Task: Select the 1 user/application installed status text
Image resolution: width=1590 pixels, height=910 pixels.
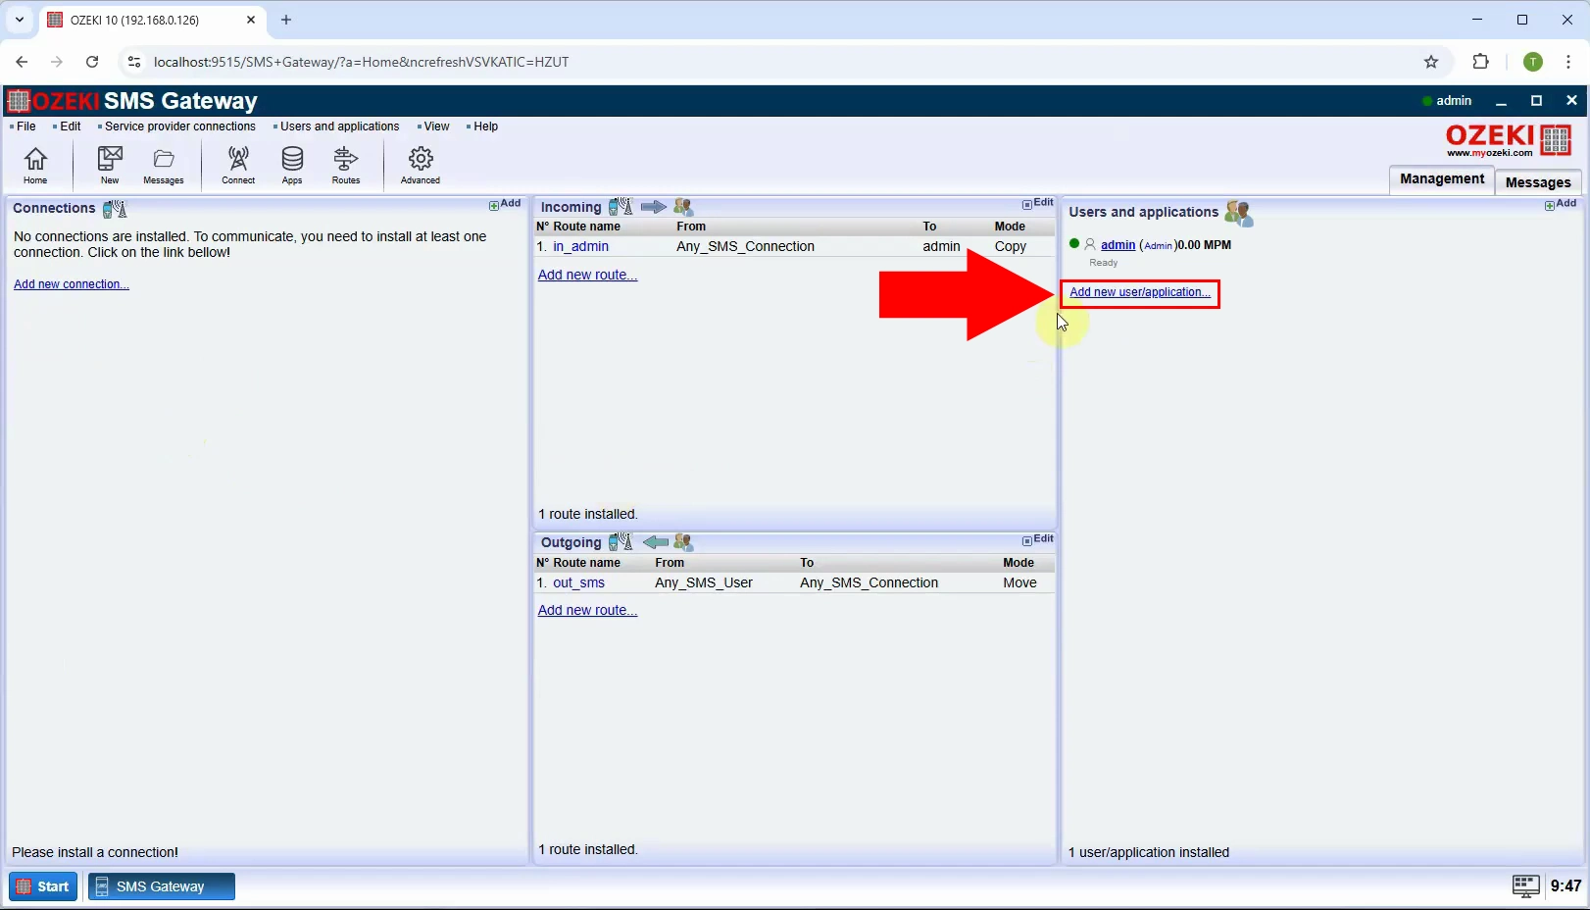Action: pos(1149,852)
